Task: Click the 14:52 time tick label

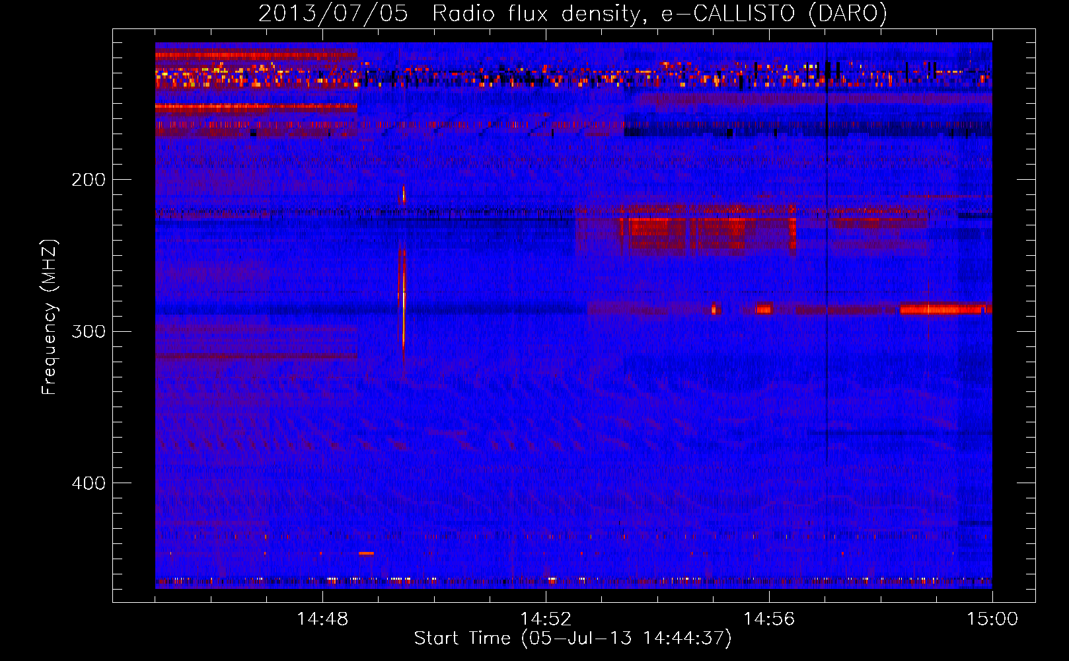Action: [546, 619]
